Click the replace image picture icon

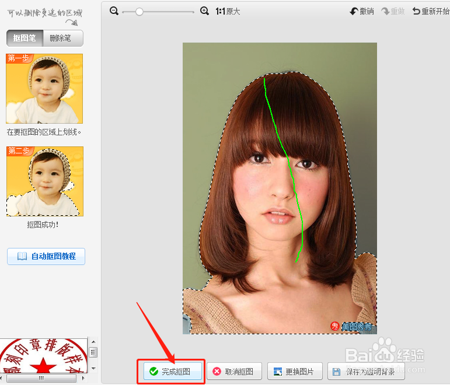[x=278, y=372]
